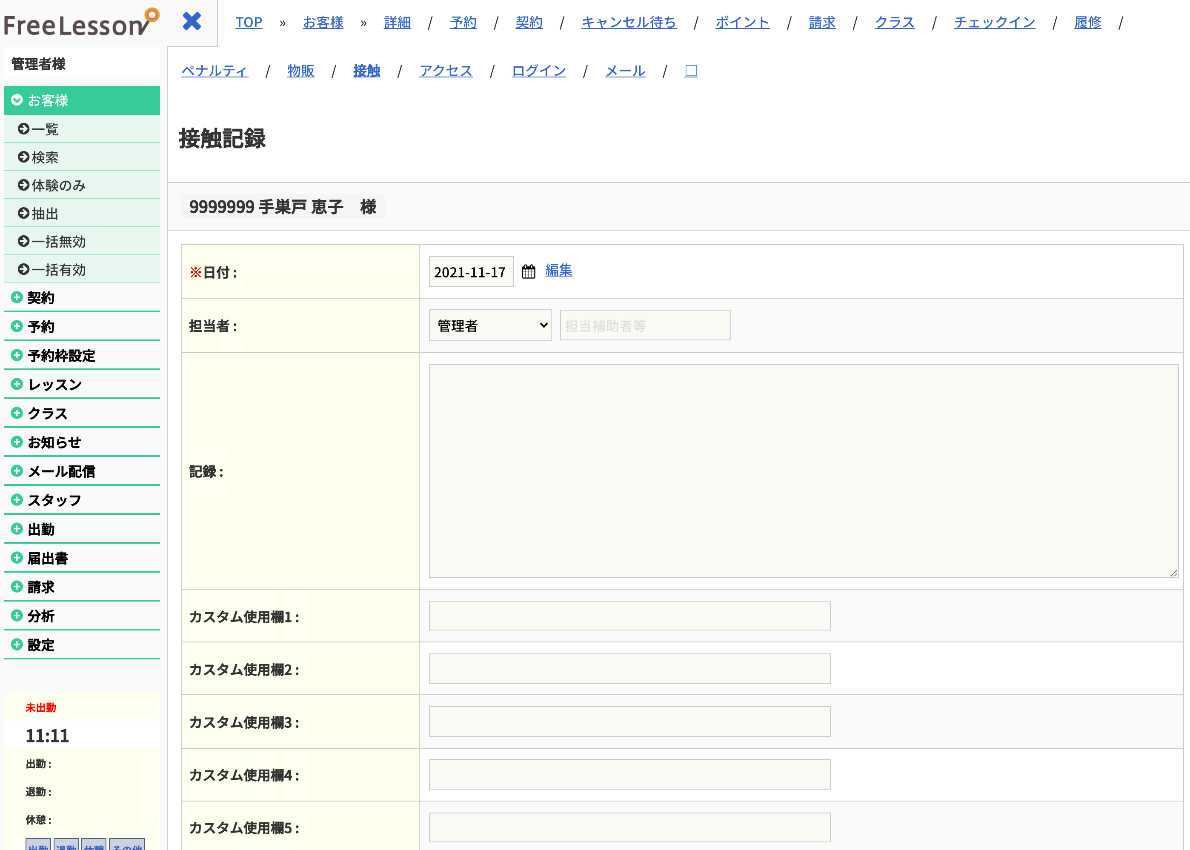Focus the 担当補助者等 input field
The image size is (1190, 850).
(x=645, y=325)
